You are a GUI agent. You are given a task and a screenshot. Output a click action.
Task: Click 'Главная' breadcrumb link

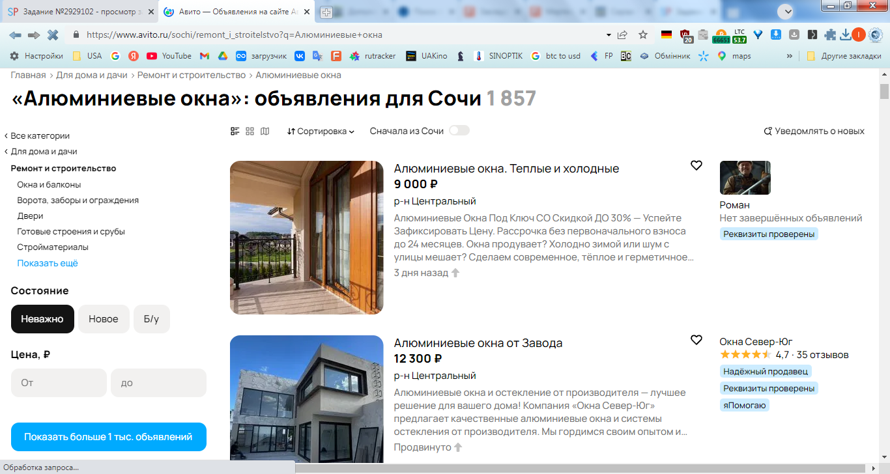[28, 75]
